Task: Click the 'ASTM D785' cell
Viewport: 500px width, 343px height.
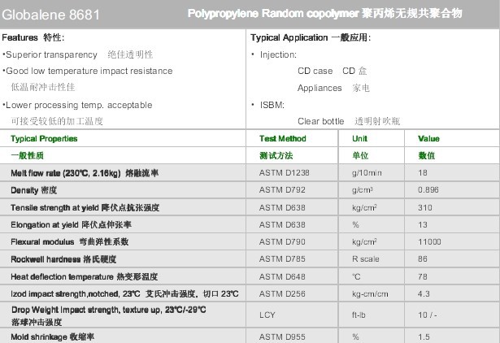Action: [x=282, y=258]
